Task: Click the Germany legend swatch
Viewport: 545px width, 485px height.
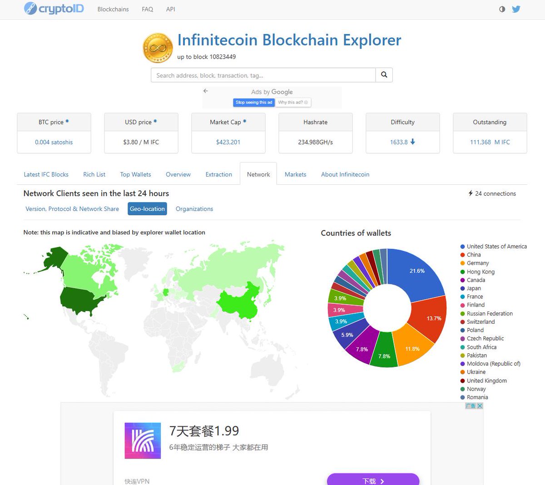Action: pos(462,263)
